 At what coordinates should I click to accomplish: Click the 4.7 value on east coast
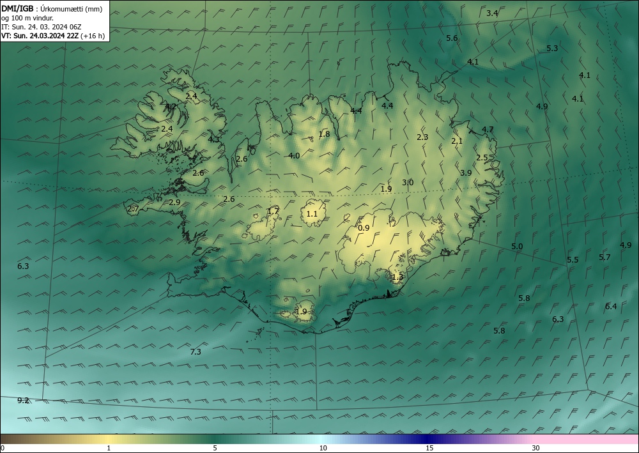click(x=488, y=130)
